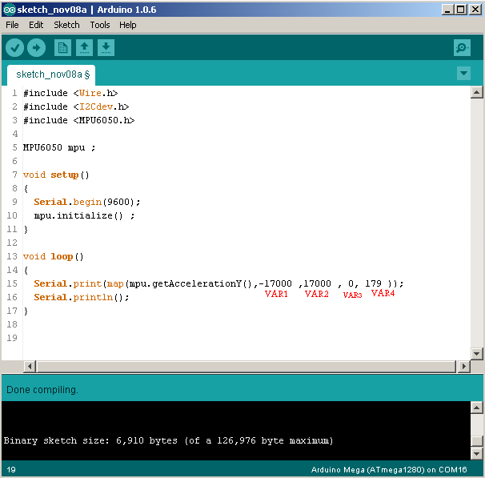Close the Arduino window
Image resolution: width=485 pixels, height=478 pixels.
coord(475,10)
